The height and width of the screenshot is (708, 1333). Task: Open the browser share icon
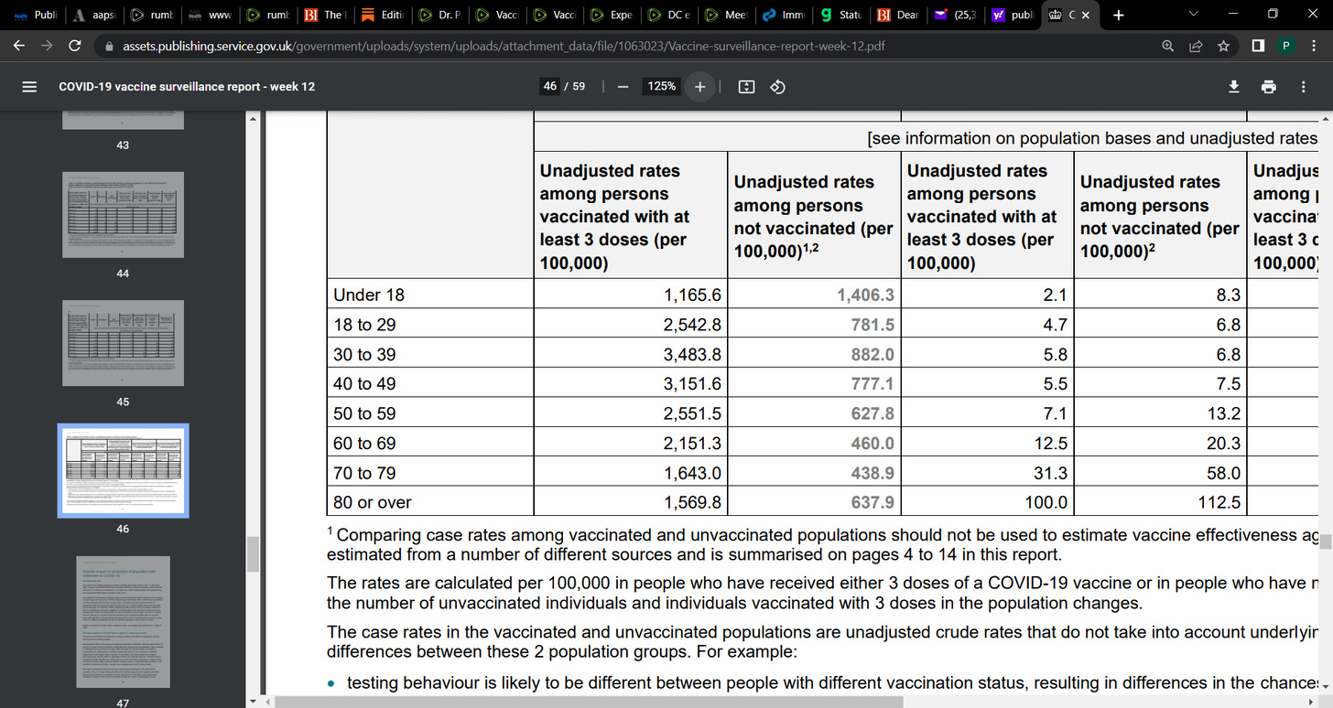tap(1196, 46)
